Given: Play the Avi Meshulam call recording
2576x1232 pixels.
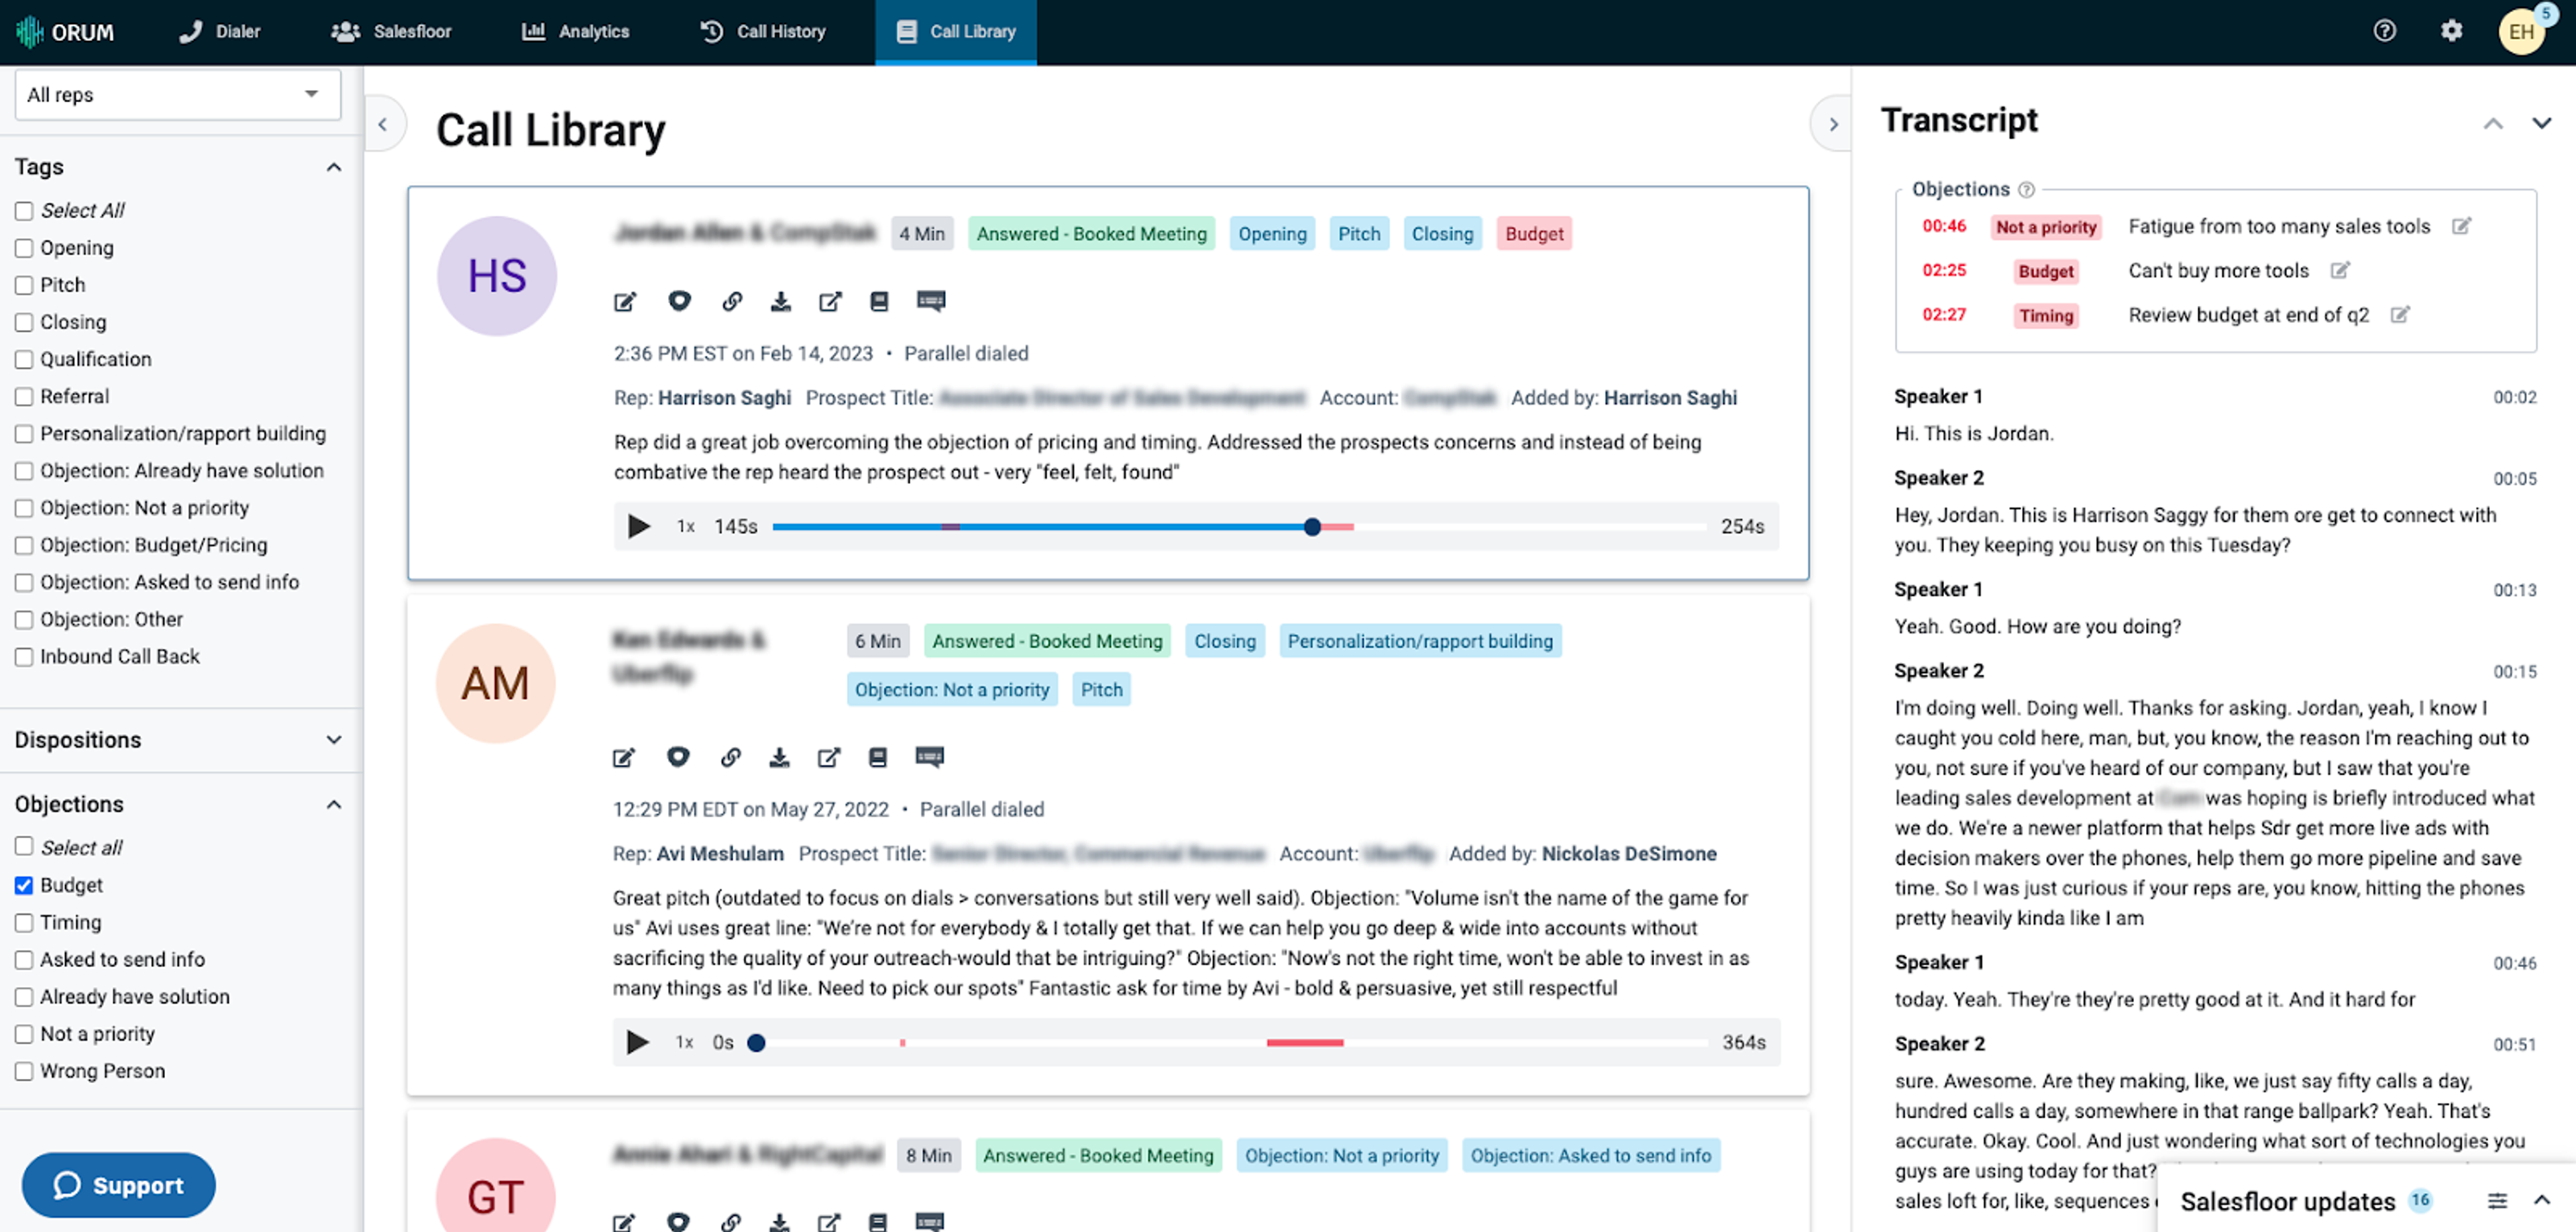Looking at the screenshot, I should click(637, 1042).
